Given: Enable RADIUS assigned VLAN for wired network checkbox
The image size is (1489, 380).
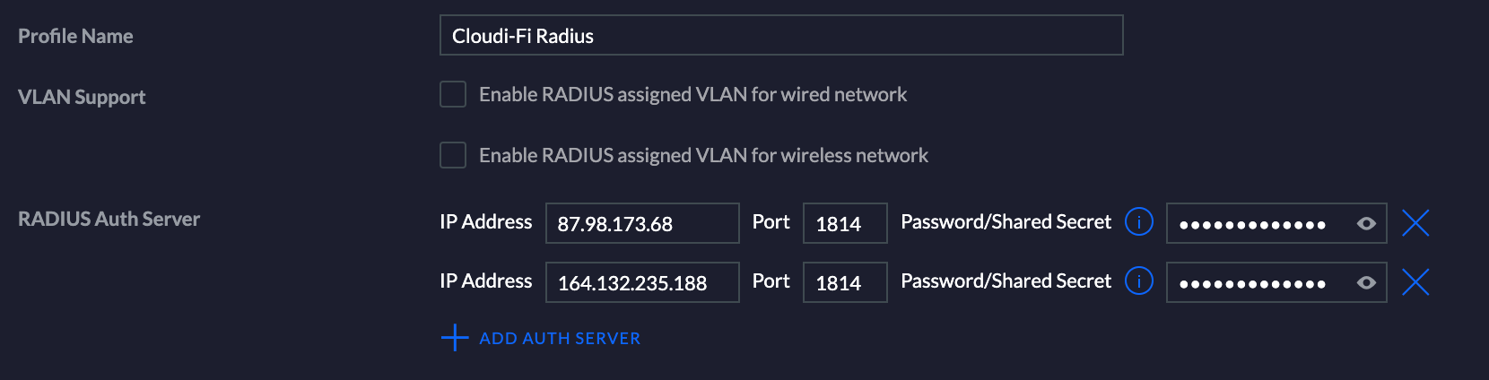Looking at the screenshot, I should pyautogui.click(x=453, y=94).
